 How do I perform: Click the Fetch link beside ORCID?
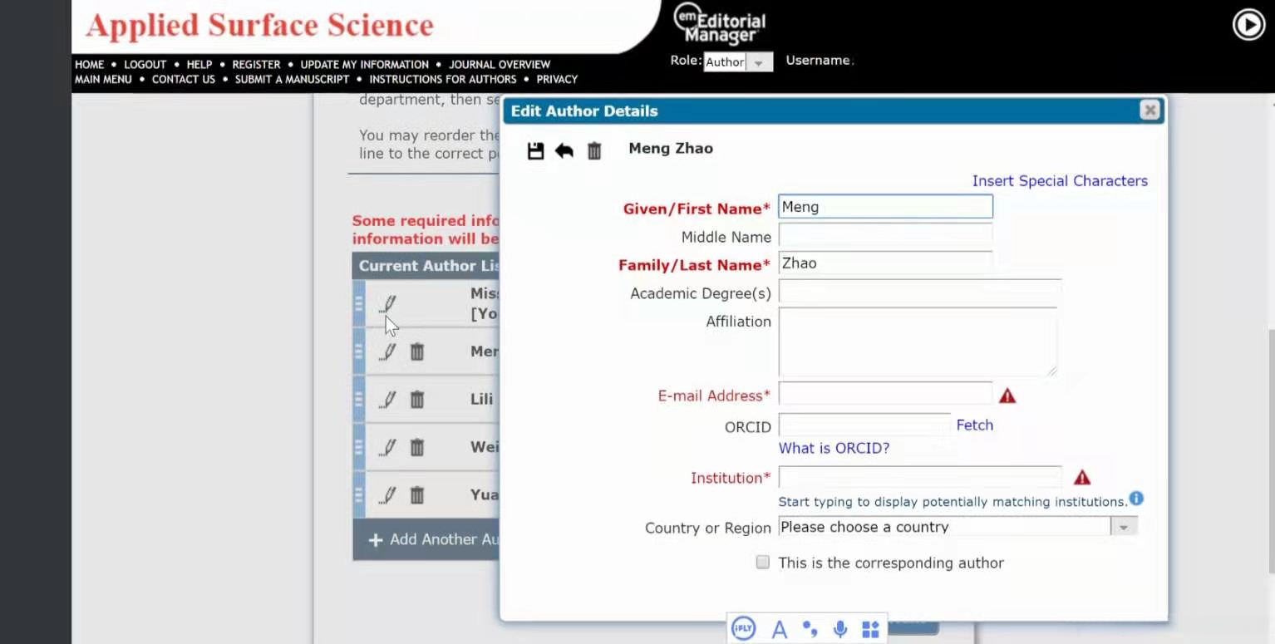[x=975, y=425]
